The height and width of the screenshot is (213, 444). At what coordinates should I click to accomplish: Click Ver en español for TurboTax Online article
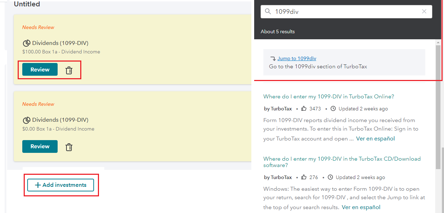coord(375,139)
